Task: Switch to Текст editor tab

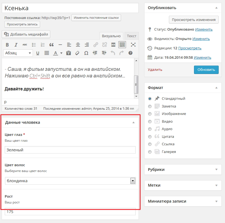Action: click(132, 36)
